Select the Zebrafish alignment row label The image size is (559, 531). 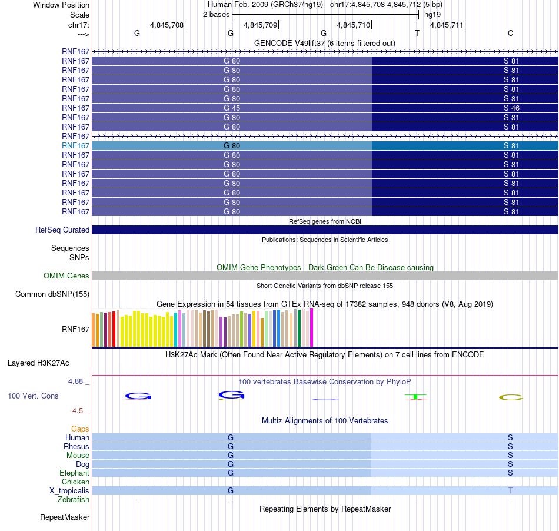[74, 499]
